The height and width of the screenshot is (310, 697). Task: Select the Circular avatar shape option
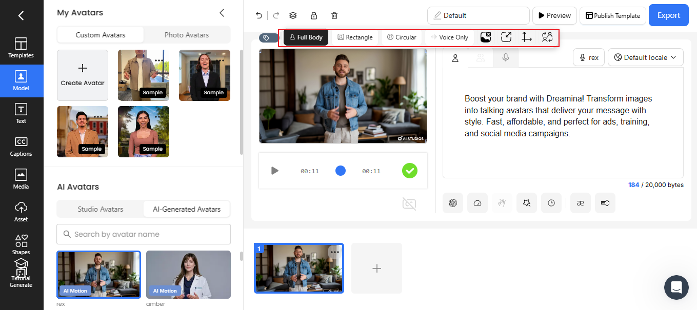click(402, 37)
